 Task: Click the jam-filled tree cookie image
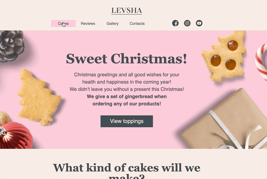click(x=224, y=56)
